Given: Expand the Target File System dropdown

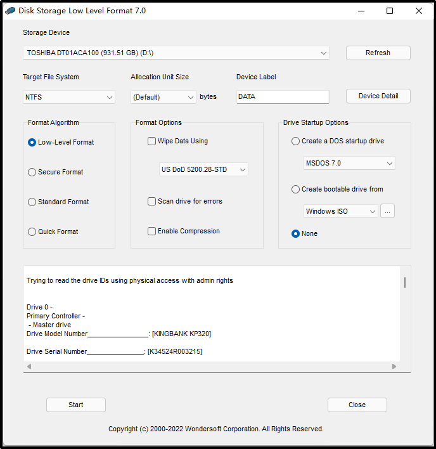Looking at the screenshot, I should pyautogui.click(x=68, y=97).
